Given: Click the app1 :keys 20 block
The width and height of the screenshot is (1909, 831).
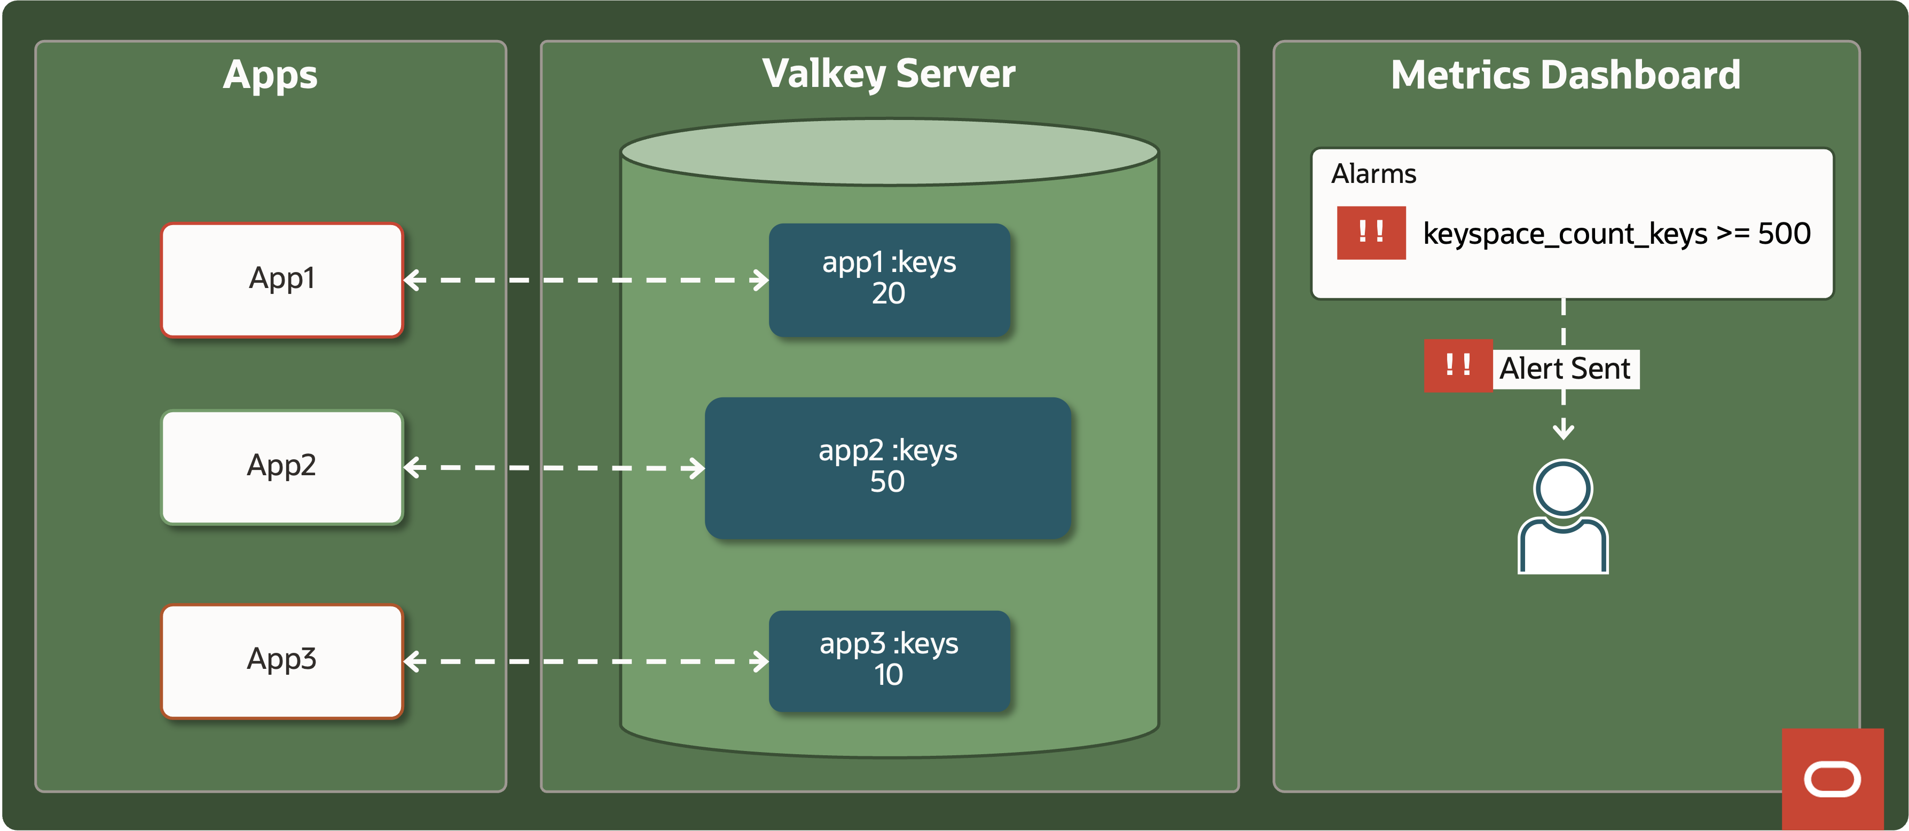Looking at the screenshot, I should pyautogui.click(x=889, y=279).
